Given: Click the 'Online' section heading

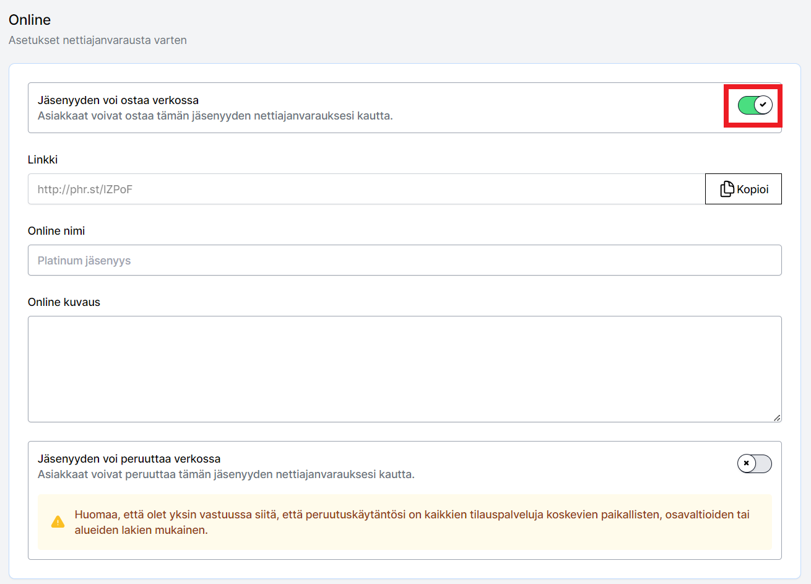Looking at the screenshot, I should pyautogui.click(x=30, y=20).
